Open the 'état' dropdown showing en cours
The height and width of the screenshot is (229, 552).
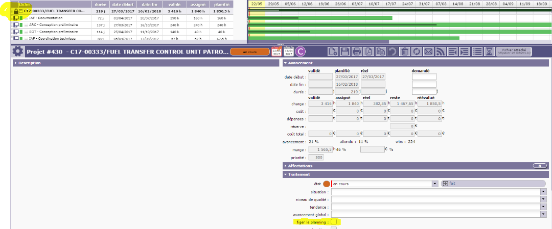tap(435, 183)
